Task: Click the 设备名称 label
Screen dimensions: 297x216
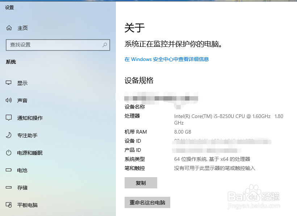Action: pyautogui.click(x=135, y=107)
